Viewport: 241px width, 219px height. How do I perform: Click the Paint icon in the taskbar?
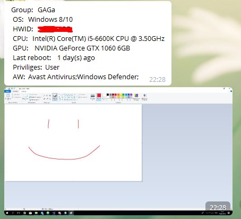click(71, 213)
